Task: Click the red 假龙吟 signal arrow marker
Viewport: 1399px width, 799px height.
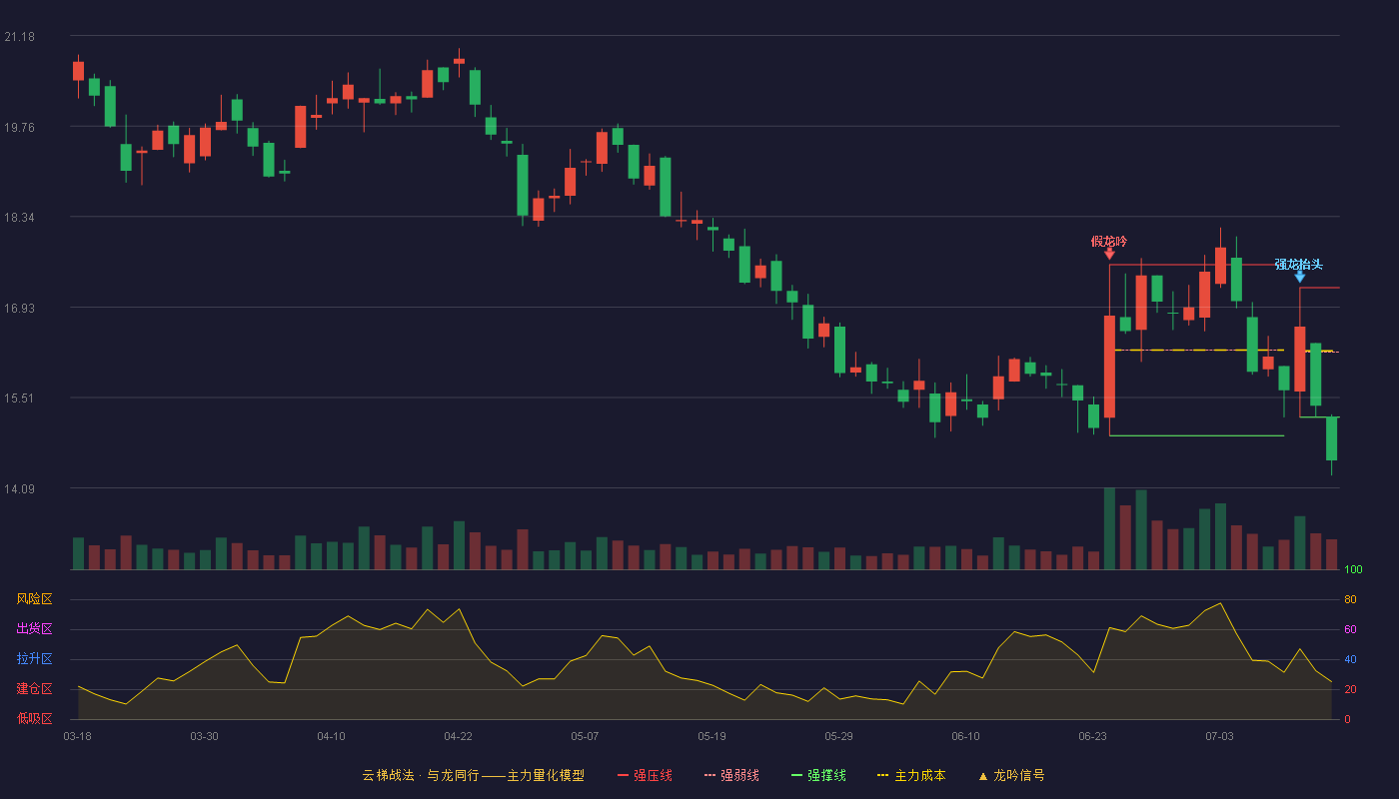Action: click(x=1109, y=254)
